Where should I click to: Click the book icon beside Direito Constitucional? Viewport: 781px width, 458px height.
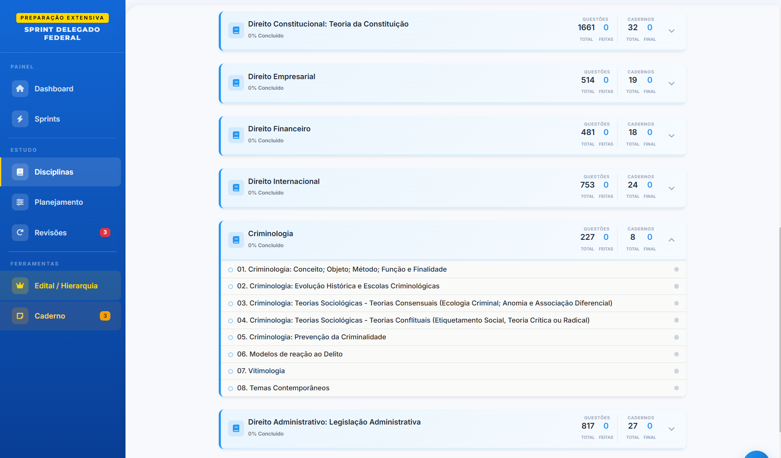point(236,30)
